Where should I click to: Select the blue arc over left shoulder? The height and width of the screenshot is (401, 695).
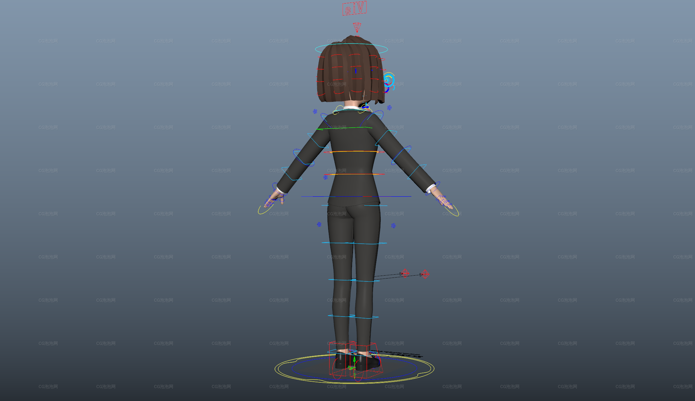325,119
